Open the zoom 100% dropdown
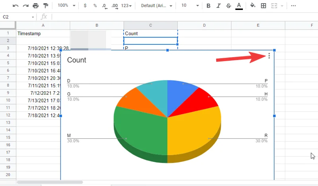This screenshot has width=318, height=186. [x=66, y=6]
